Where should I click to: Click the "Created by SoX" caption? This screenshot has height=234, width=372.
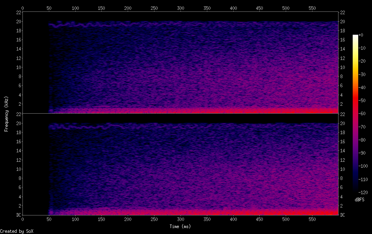[17, 231]
